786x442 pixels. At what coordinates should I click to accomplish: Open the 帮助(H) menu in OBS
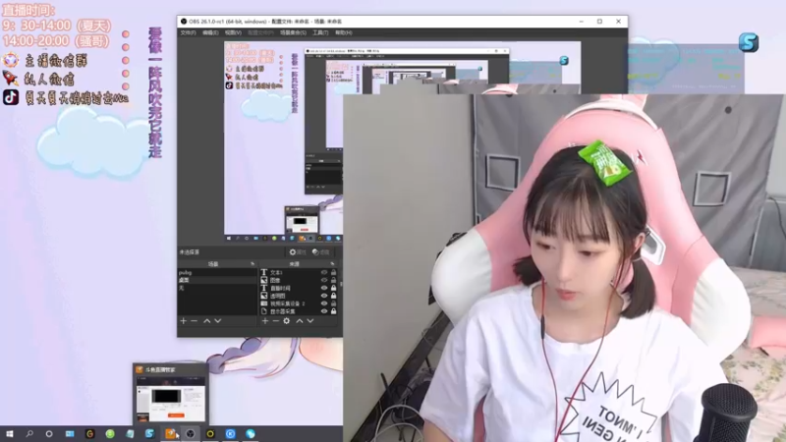(x=343, y=32)
